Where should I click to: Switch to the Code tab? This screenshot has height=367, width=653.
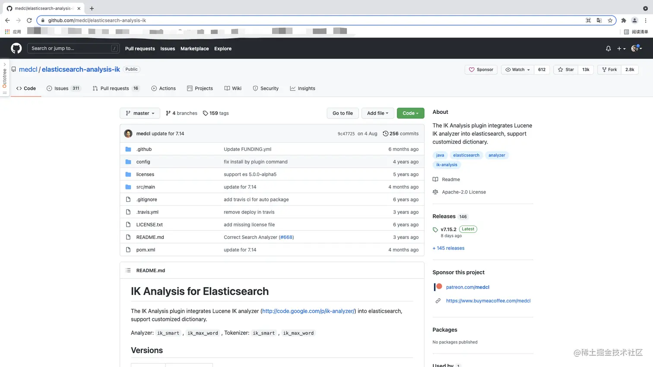pyautogui.click(x=26, y=88)
